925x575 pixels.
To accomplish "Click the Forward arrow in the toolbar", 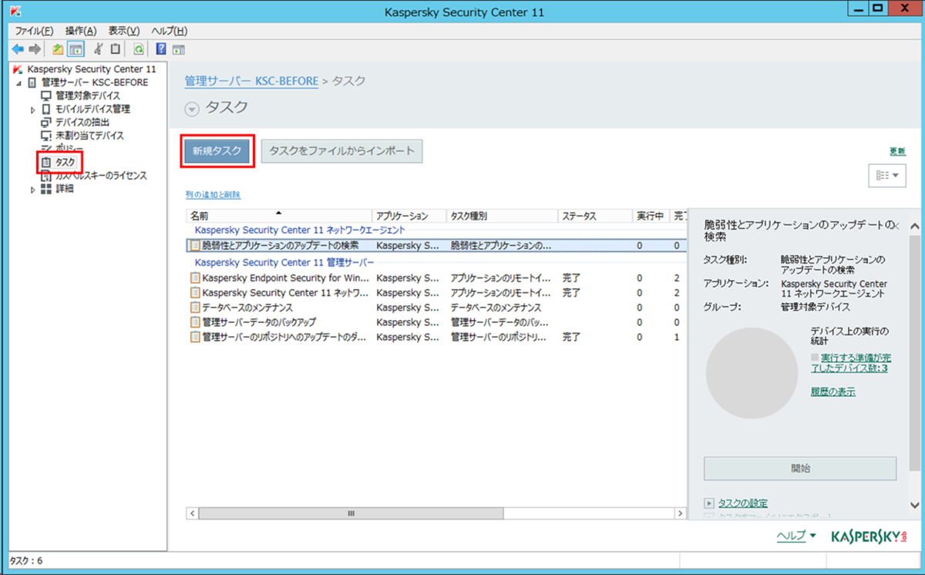I will pos(35,49).
